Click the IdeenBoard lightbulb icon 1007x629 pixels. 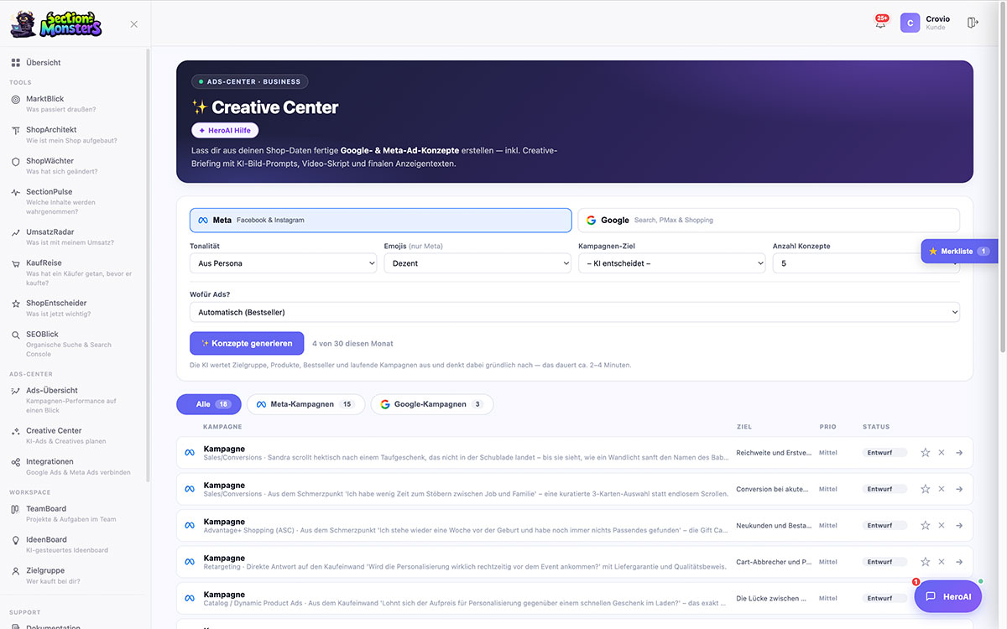(x=16, y=540)
